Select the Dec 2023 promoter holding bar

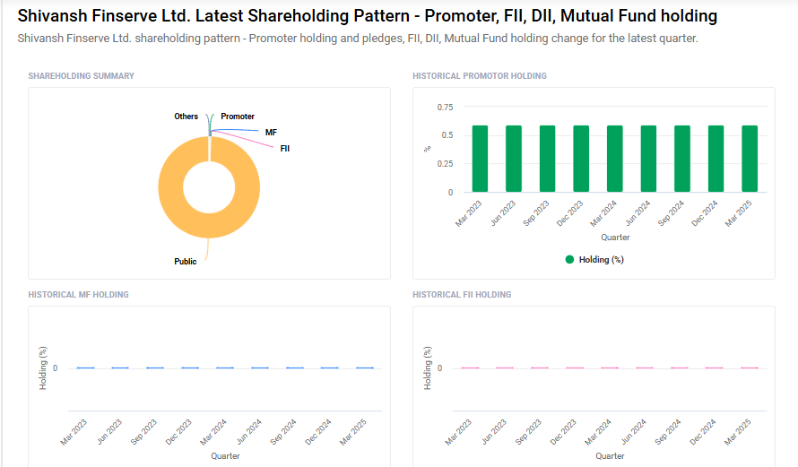coord(581,159)
